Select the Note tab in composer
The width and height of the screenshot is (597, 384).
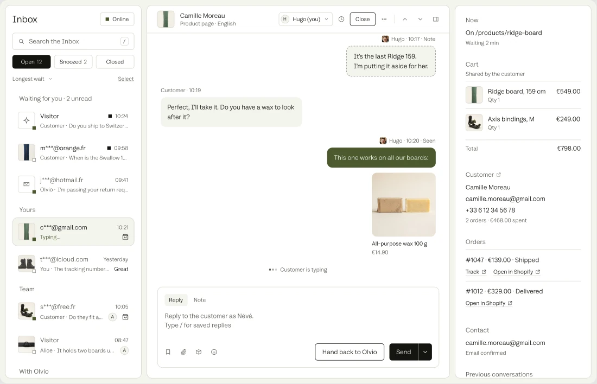[200, 300]
